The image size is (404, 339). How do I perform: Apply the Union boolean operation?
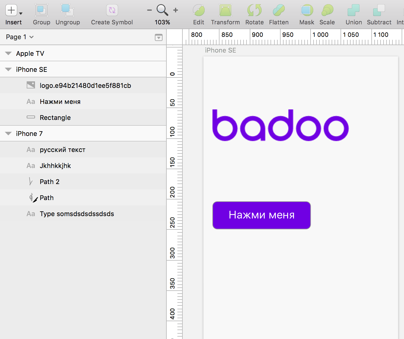tap(354, 10)
